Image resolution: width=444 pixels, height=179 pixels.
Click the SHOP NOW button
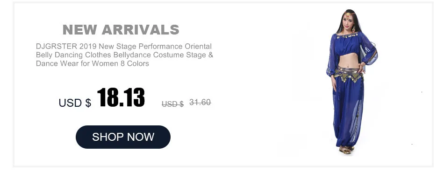coord(123,137)
